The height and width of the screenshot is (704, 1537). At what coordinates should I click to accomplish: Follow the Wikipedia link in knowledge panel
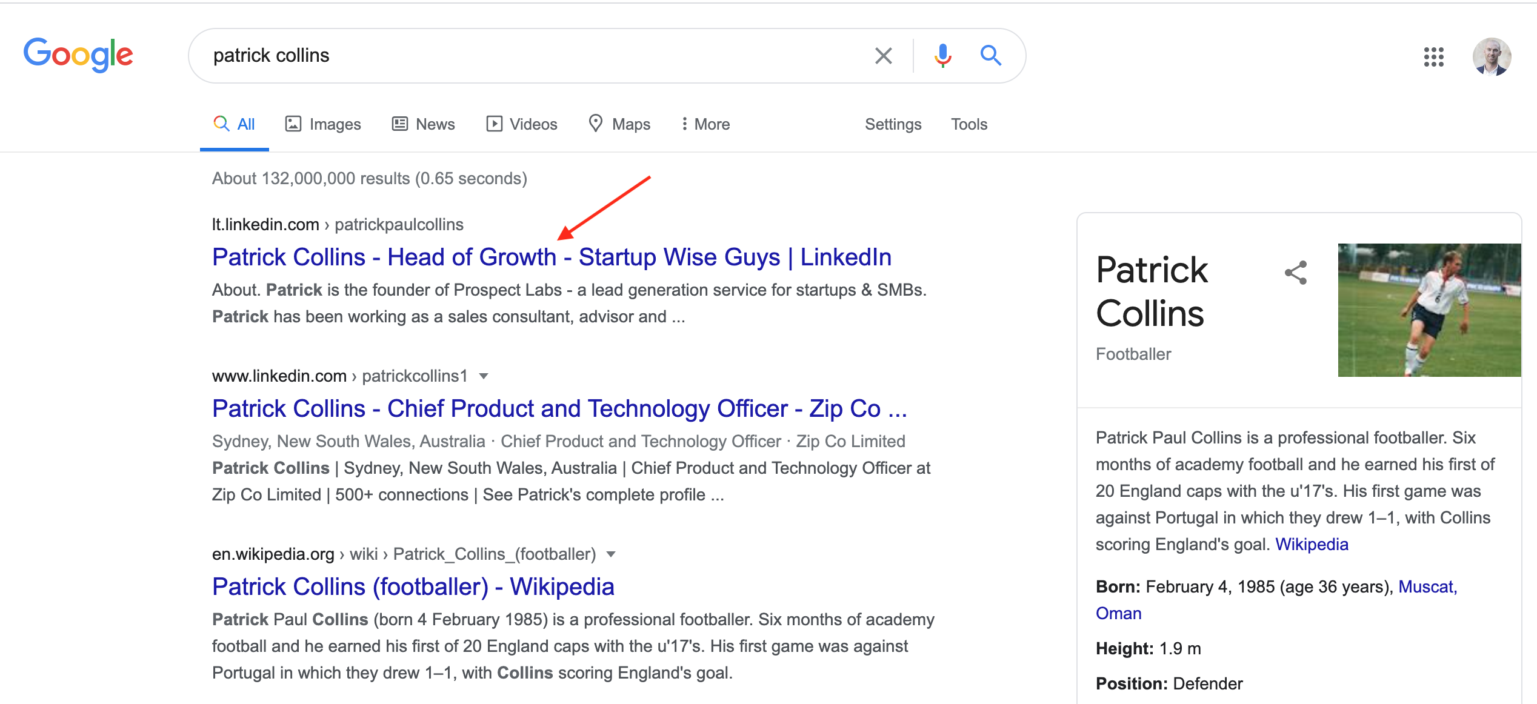point(1312,545)
